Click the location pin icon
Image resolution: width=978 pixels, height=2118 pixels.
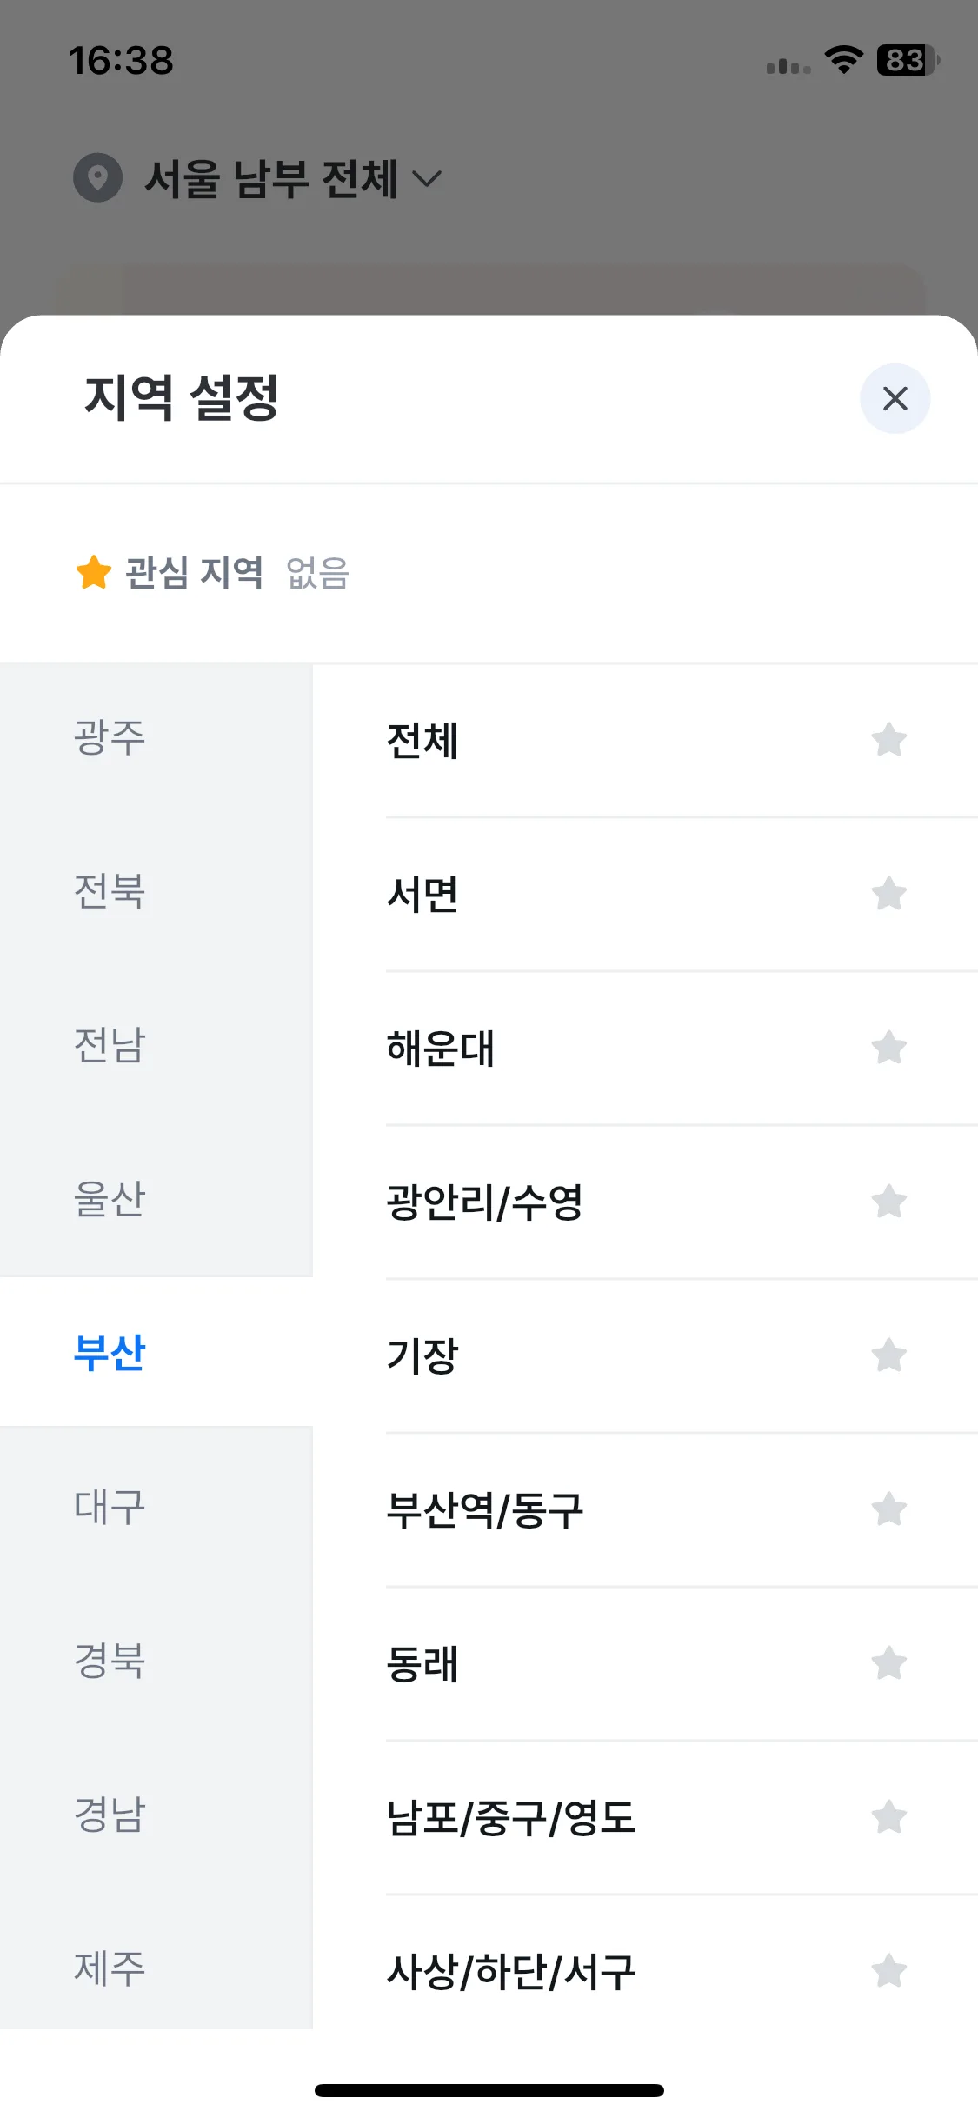97,178
